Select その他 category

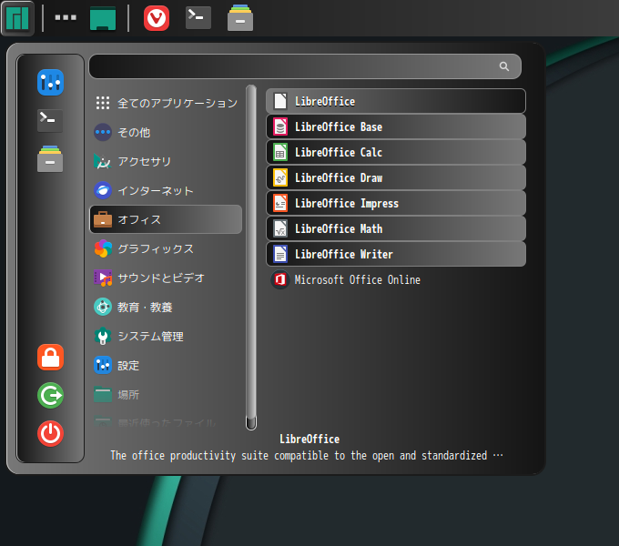pos(166,132)
